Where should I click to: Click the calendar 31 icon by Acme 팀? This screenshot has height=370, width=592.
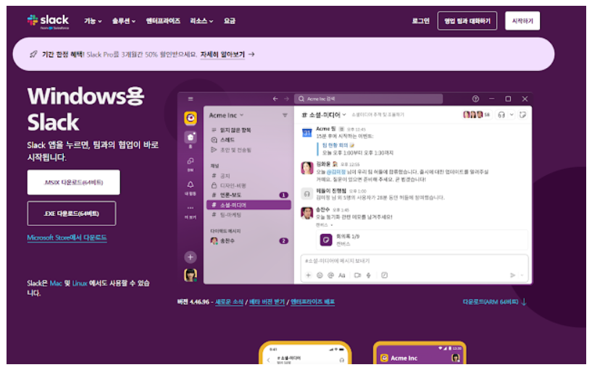coord(307,133)
